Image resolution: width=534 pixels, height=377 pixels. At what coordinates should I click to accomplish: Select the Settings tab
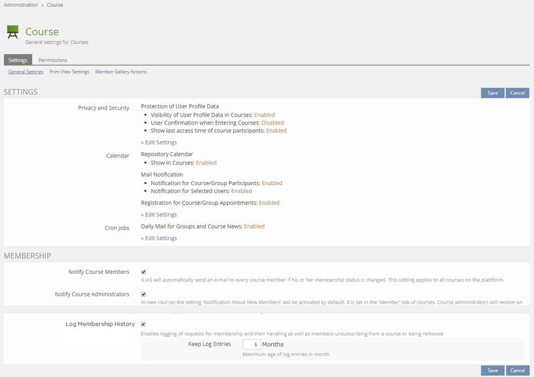tap(18, 60)
